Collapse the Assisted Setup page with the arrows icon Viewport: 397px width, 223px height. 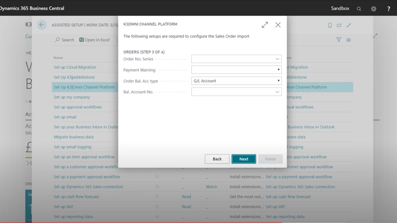[x=349, y=25]
